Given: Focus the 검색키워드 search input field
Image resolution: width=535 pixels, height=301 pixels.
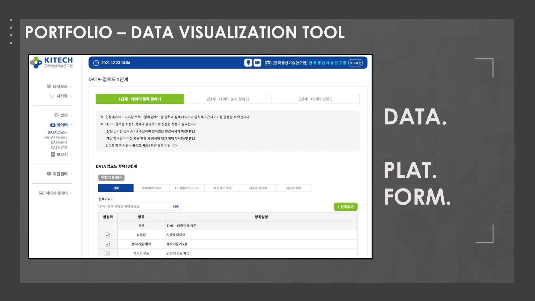Looking at the screenshot, I should coord(134,207).
